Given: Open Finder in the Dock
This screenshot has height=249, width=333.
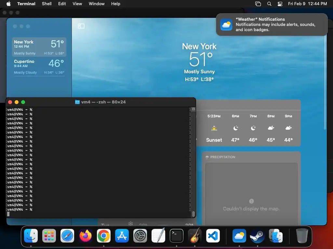Looking at the screenshot, I should [x=31, y=236].
